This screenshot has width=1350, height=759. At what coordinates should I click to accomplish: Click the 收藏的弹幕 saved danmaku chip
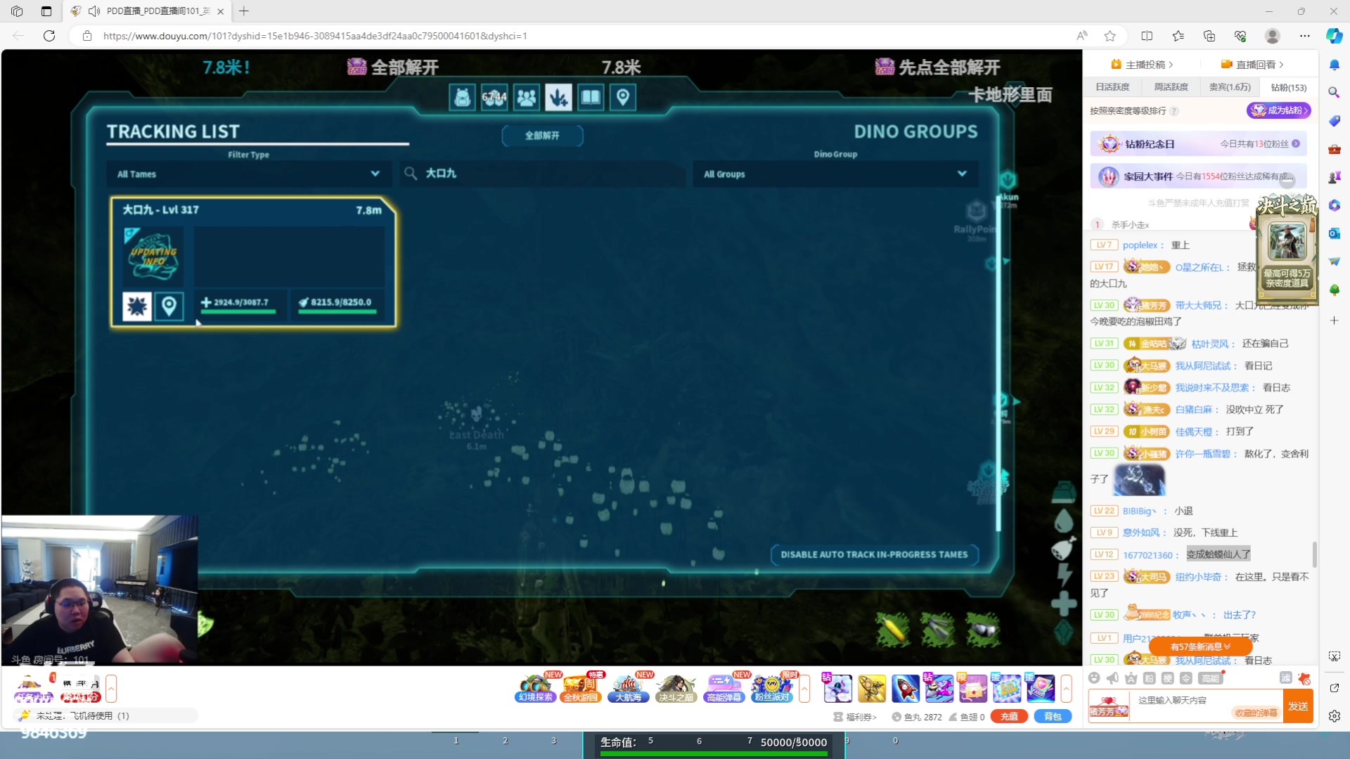(x=1256, y=713)
